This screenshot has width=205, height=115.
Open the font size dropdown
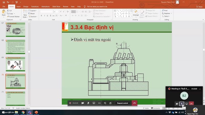(x=58, y=12)
